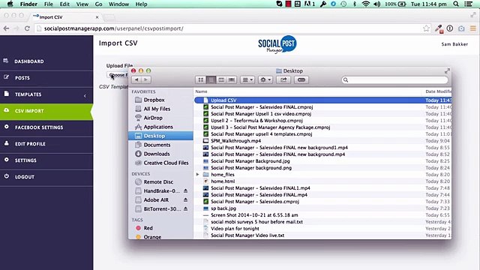Image resolution: width=480 pixels, height=270 pixels.
Task: Select Dropbox in Favorites
Action: tap(154, 100)
